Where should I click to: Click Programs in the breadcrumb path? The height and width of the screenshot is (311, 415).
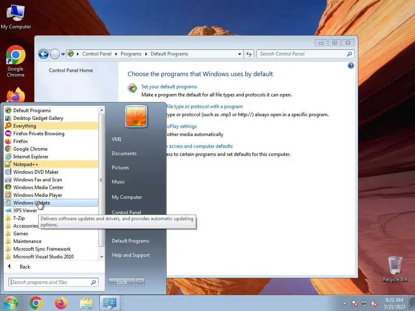[x=131, y=54]
